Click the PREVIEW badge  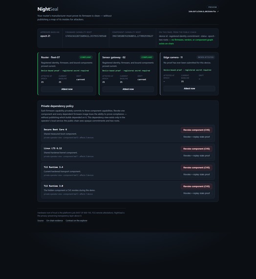[213, 7]
